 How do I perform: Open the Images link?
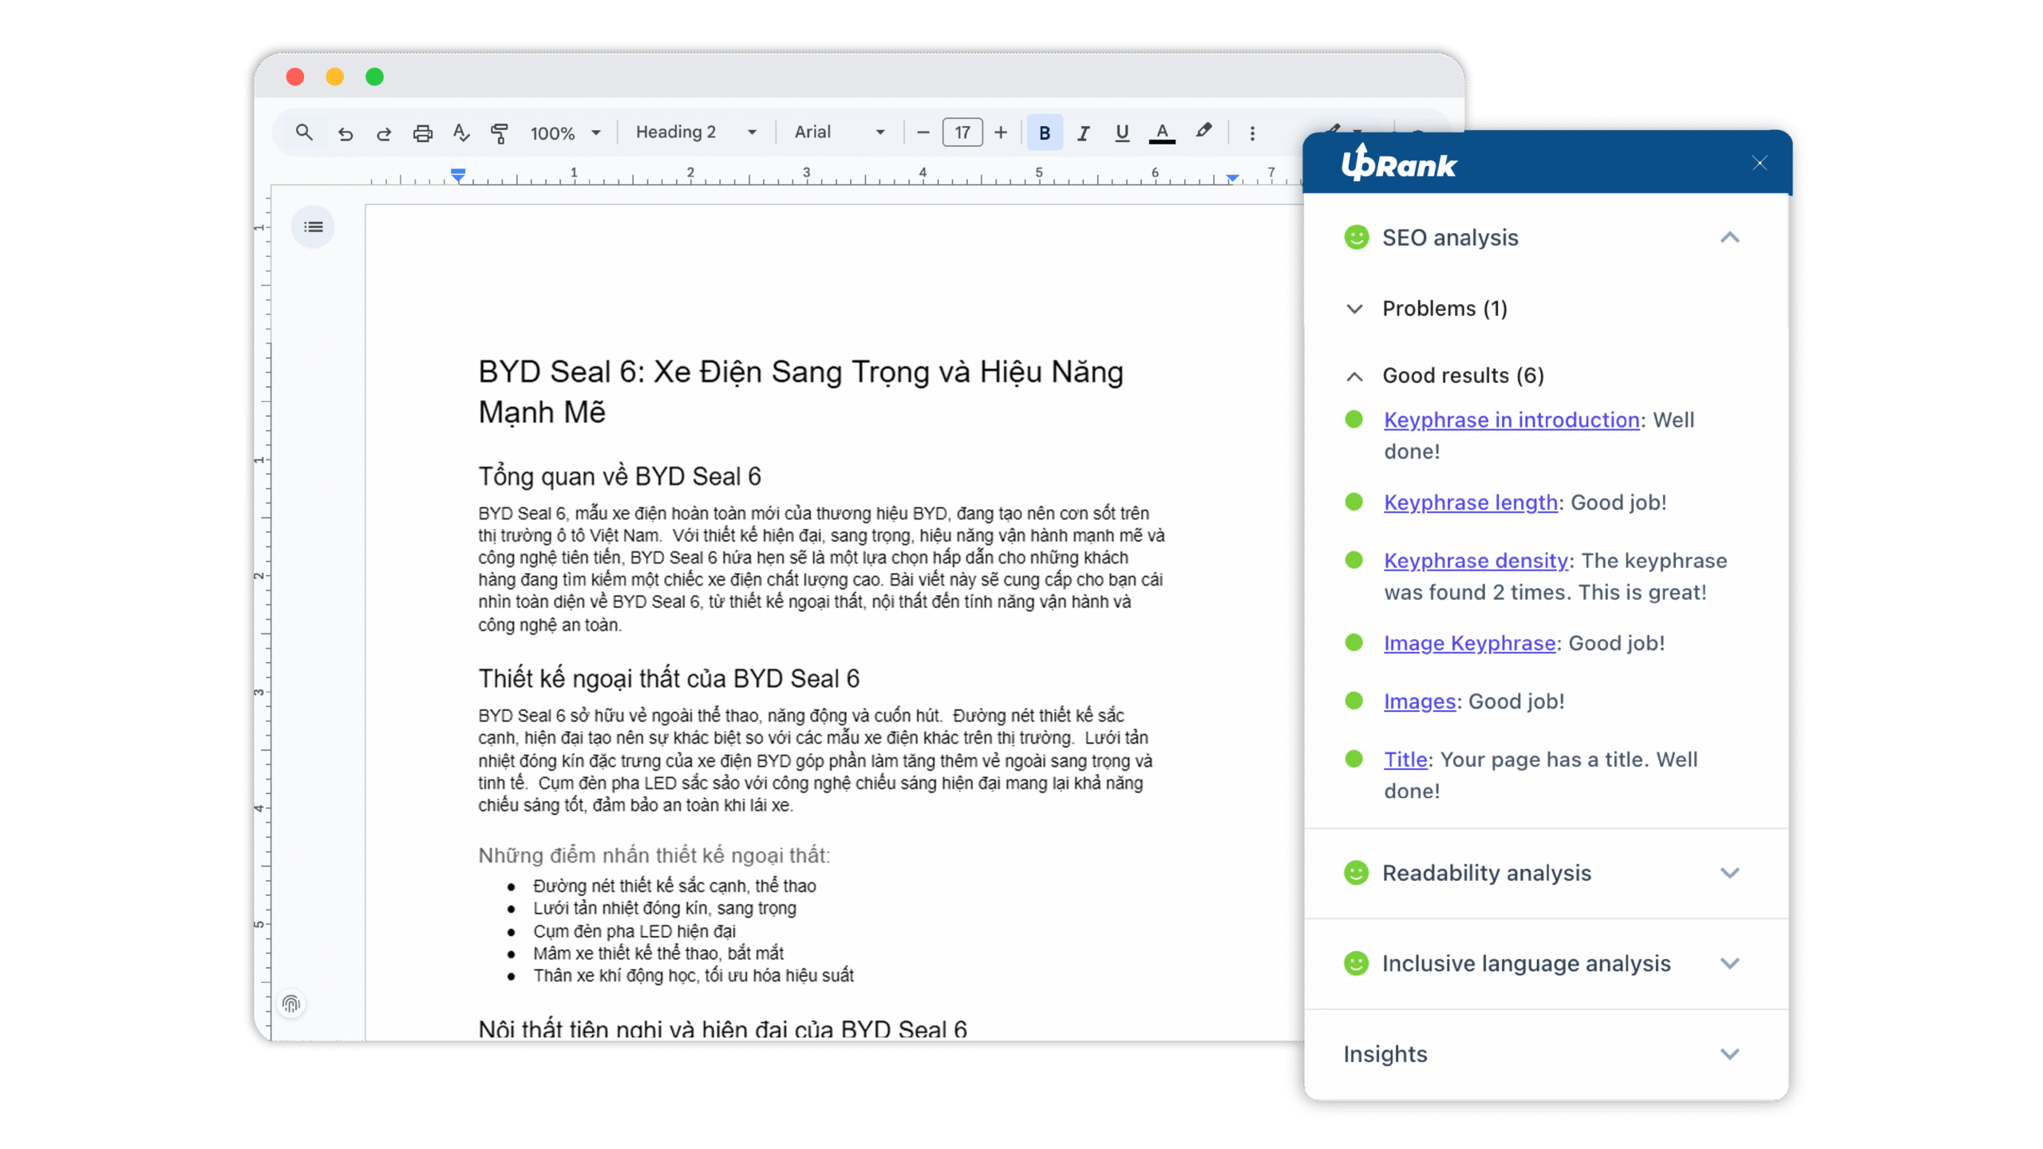pos(1420,701)
